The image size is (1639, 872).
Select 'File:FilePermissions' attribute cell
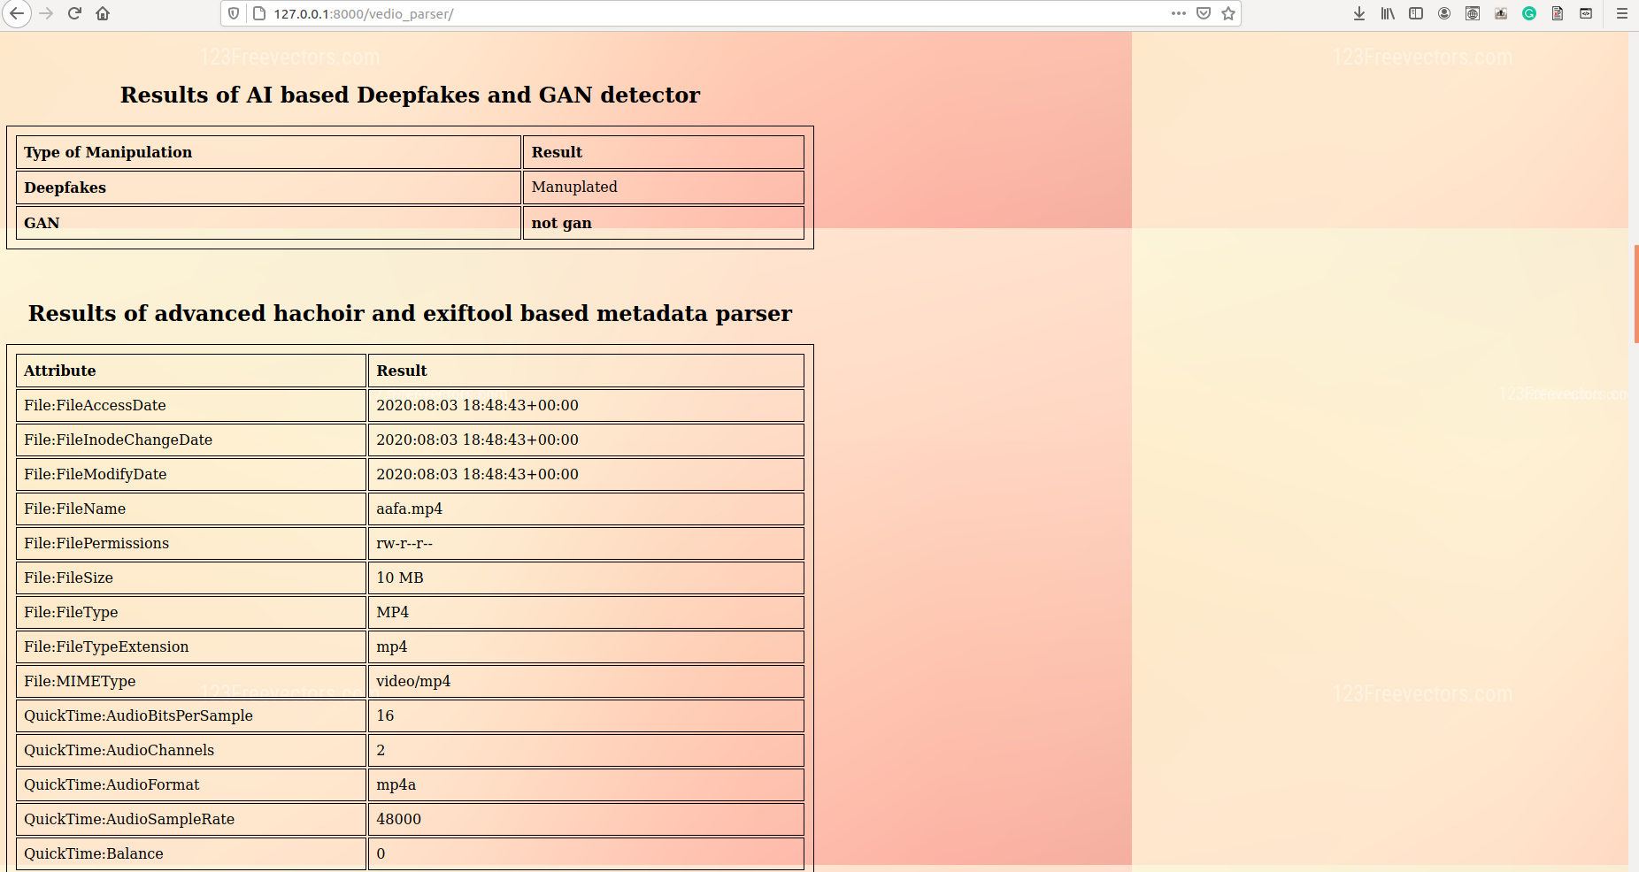(191, 543)
